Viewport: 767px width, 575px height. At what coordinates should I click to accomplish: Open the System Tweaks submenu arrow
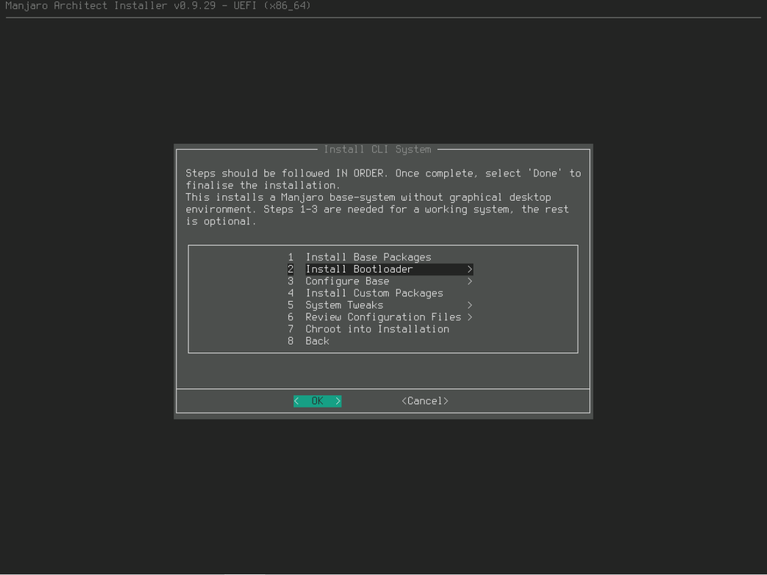(x=468, y=305)
